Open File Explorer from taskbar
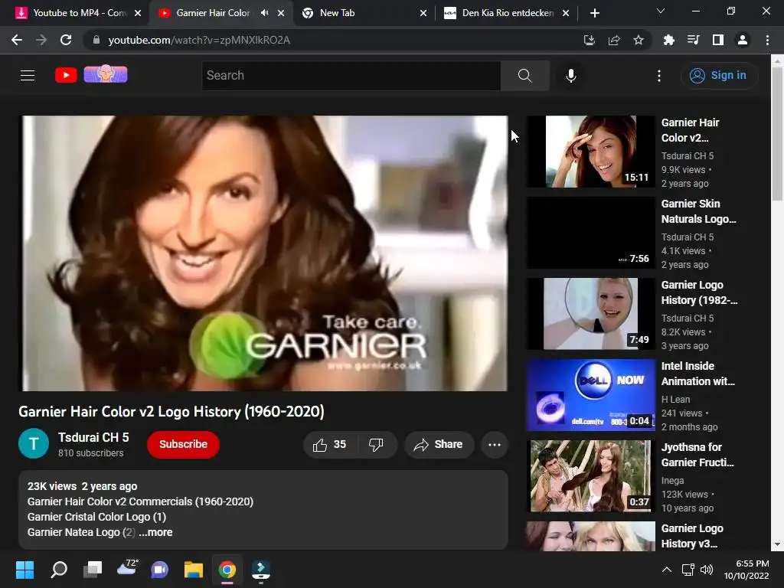Screen dimensions: 784x588 click(194, 570)
